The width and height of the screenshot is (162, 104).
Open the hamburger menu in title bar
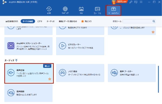point(141,2)
